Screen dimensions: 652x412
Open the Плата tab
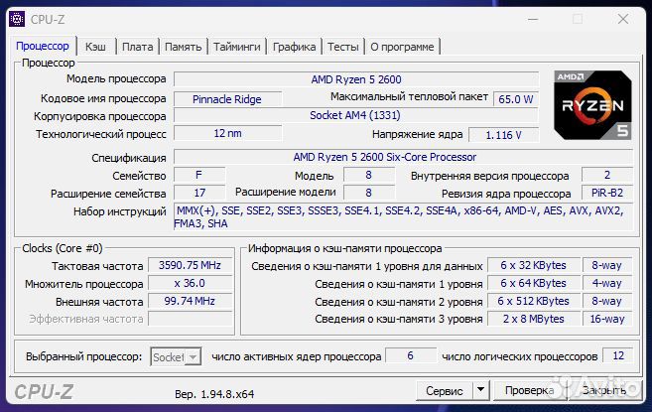tap(137, 47)
